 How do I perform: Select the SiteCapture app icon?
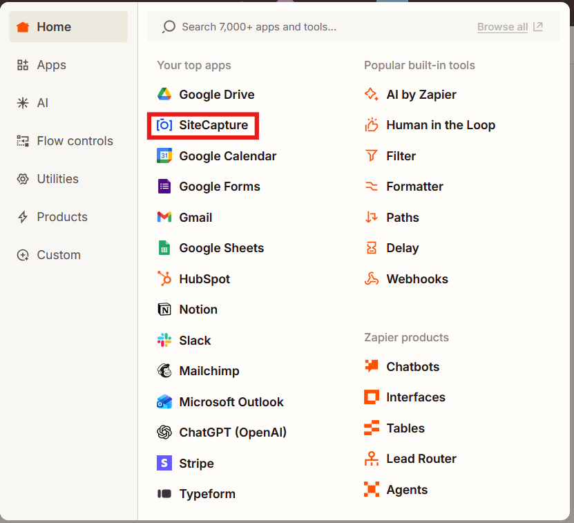point(164,125)
